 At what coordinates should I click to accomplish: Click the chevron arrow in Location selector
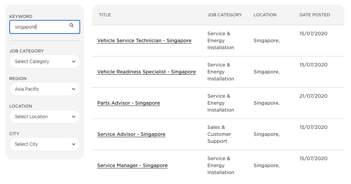coord(74,117)
